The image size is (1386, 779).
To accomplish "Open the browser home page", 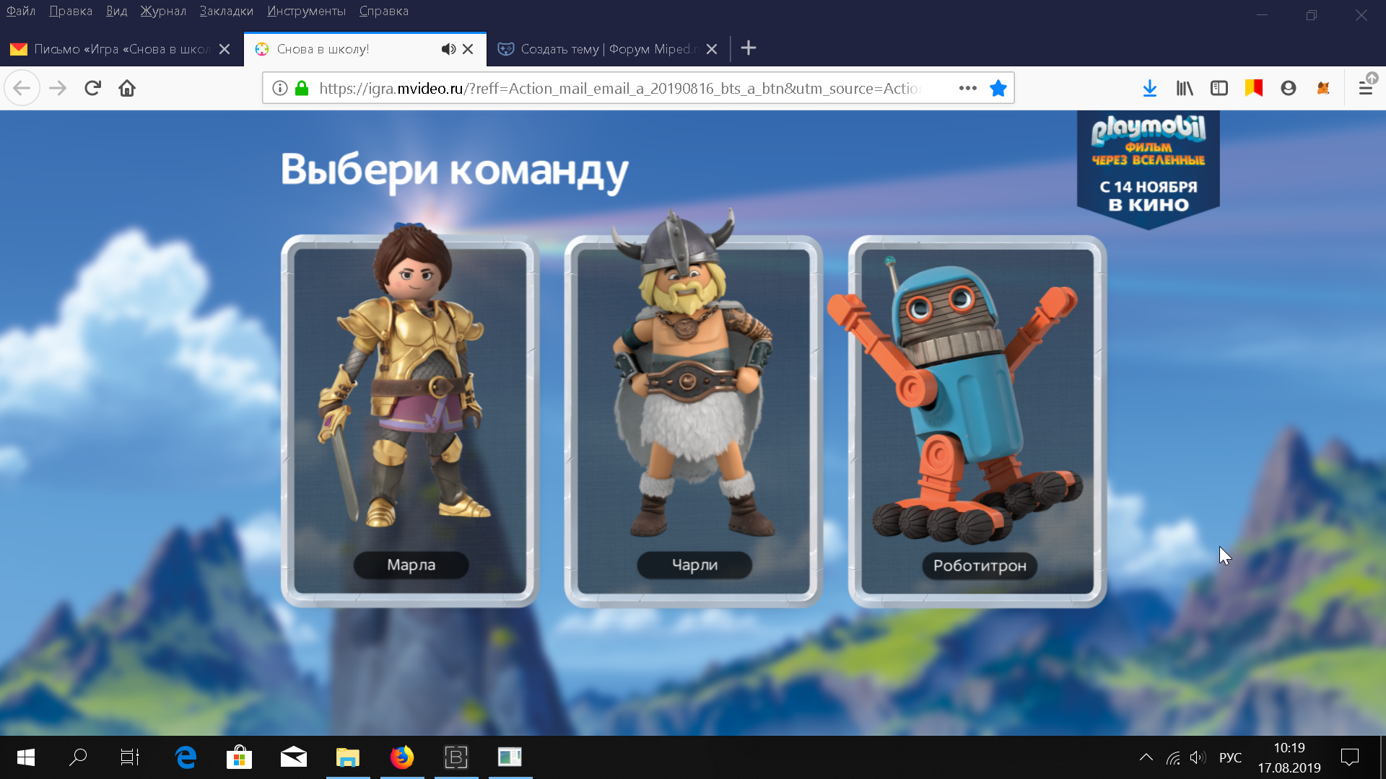I will click(x=127, y=88).
